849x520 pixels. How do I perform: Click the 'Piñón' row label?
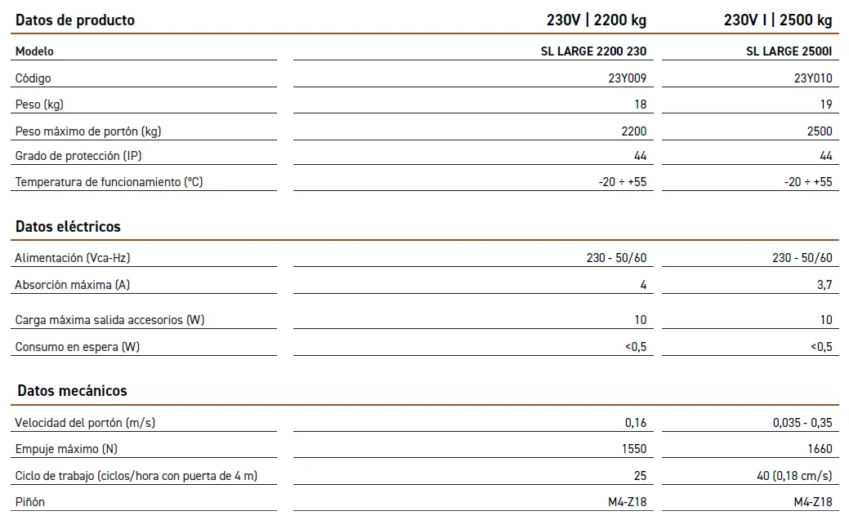point(30,502)
